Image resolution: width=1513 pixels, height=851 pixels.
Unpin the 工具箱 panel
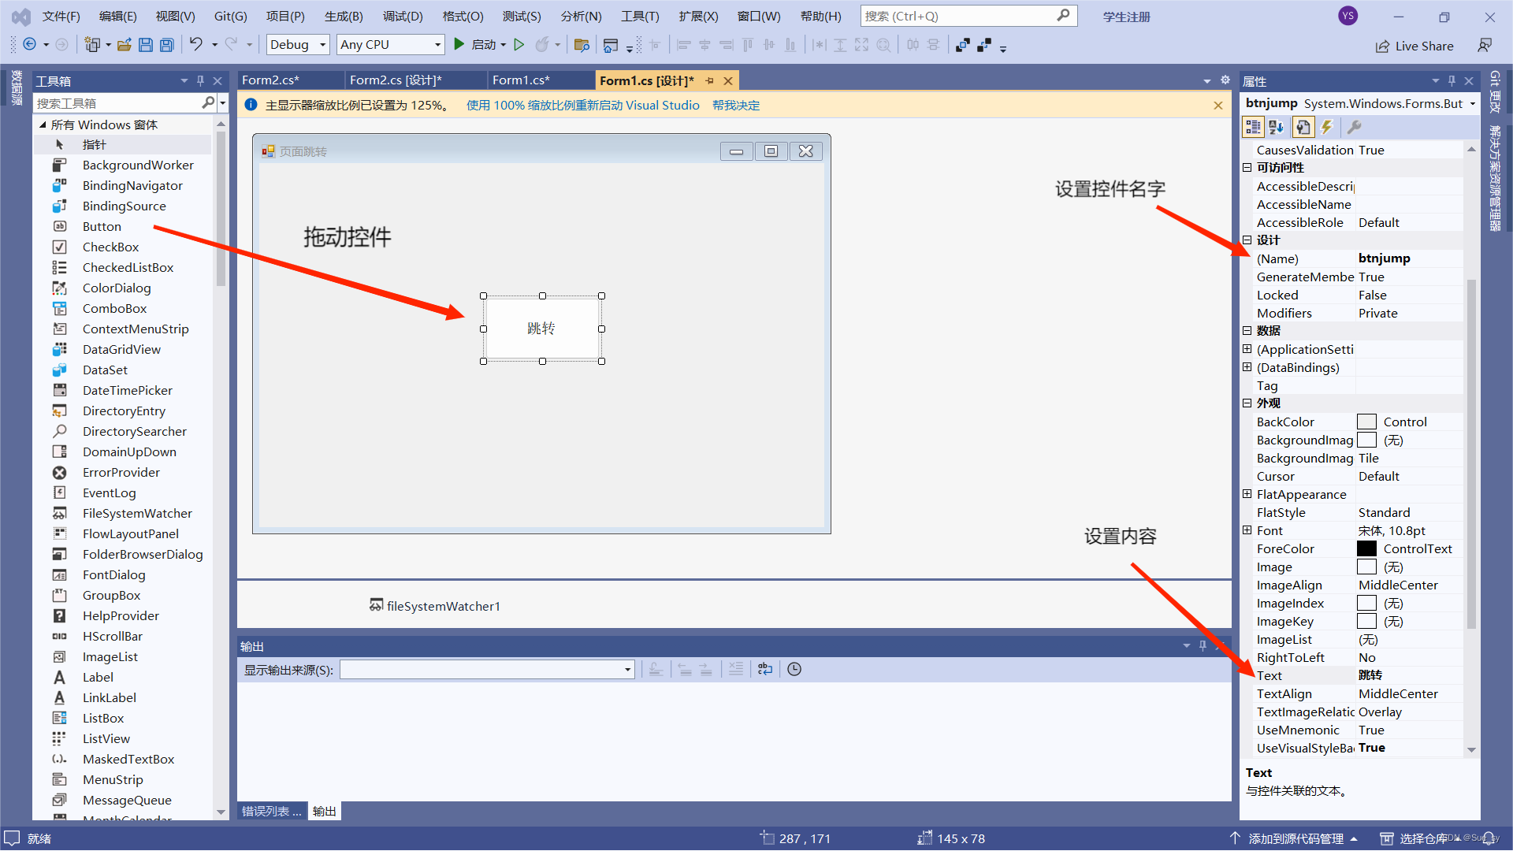(201, 80)
